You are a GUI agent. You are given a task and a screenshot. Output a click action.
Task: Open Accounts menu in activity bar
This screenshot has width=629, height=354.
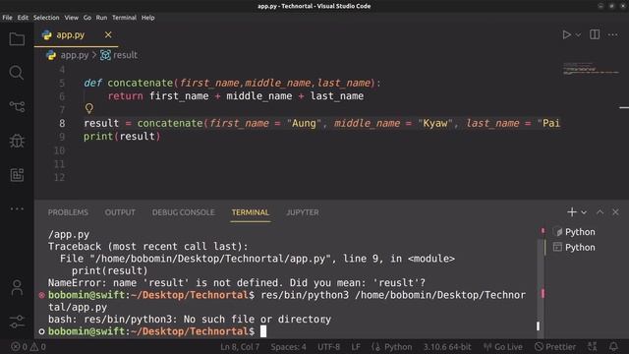coord(17,288)
